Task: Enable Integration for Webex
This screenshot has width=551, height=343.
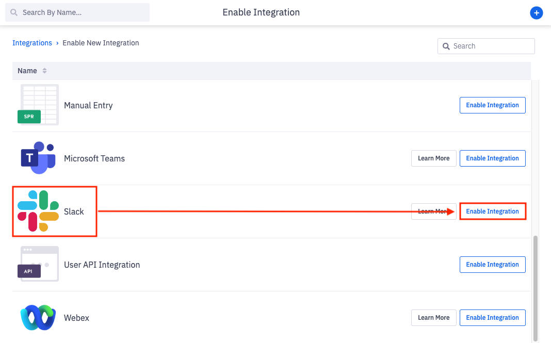Action: click(x=492, y=318)
